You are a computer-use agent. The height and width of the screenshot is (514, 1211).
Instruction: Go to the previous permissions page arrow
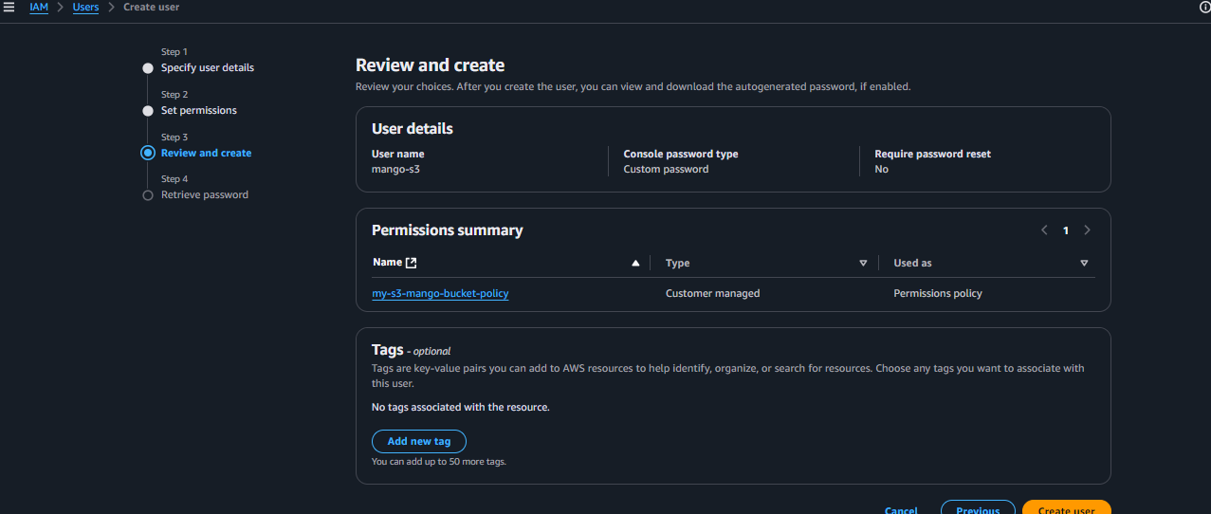1044,230
